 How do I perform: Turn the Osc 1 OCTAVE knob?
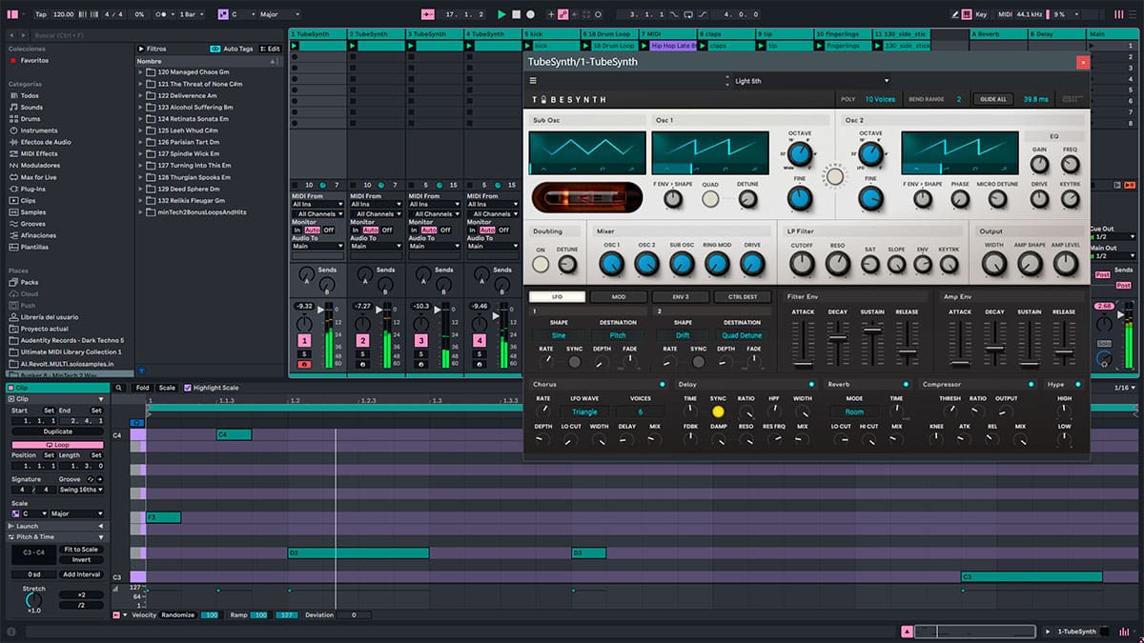800,154
